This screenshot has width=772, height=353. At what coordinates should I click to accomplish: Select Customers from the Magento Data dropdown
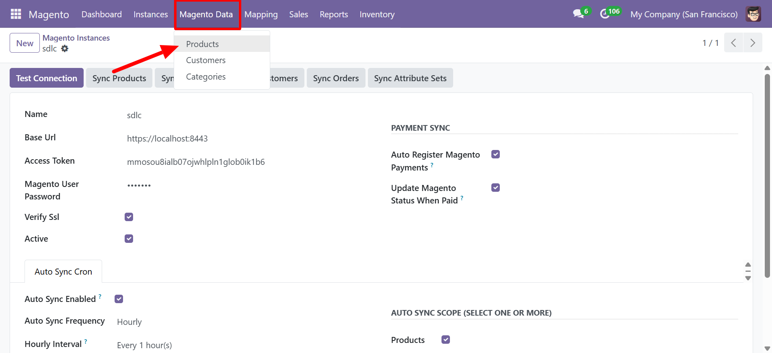tap(222, 60)
